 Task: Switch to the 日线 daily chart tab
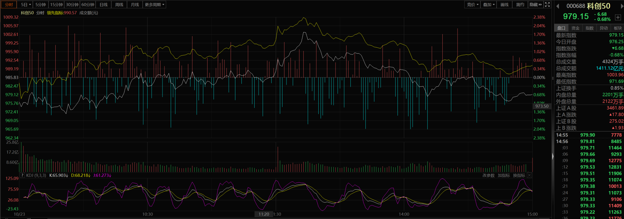[x=103, y=5]
